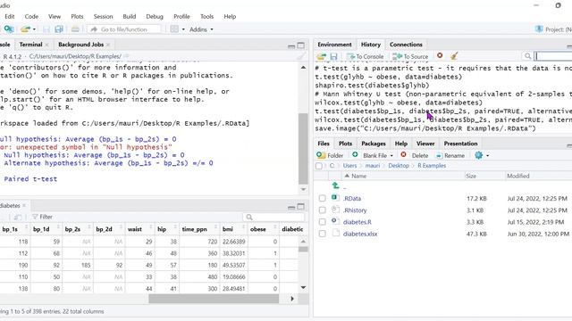Select the shapiro.test history line
Screen dimensions: 572x321
(x=372, y=86)
